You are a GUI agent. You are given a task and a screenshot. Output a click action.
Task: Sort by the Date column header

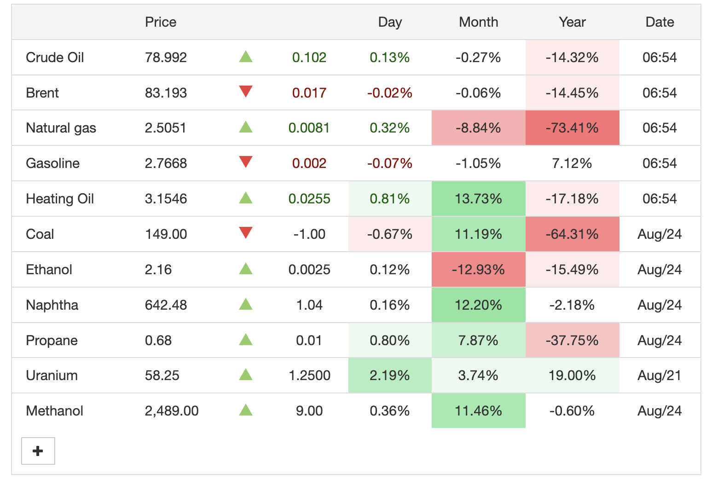660,22
